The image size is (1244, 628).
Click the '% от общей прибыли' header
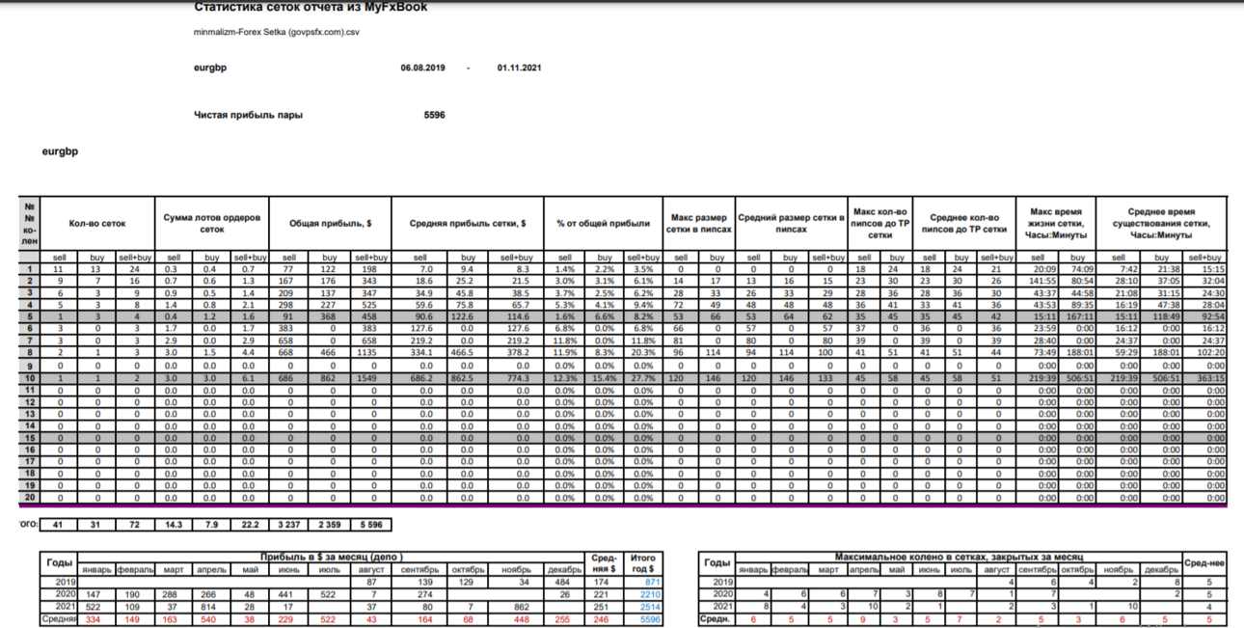[x=604, y=223]
